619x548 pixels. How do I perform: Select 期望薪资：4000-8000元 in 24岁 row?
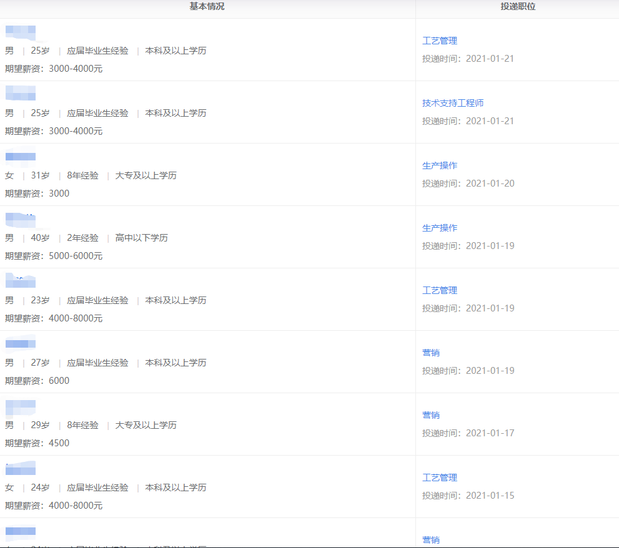pyautogui.click(x=54, y=506)
